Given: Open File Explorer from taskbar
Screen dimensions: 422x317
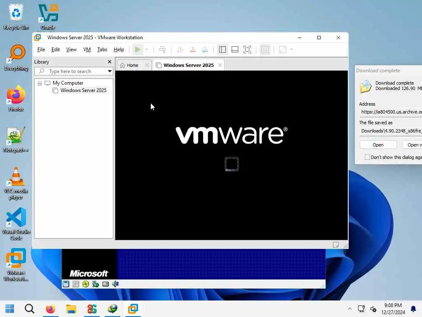Looking at the screenshot, I should tap(71, 309).
